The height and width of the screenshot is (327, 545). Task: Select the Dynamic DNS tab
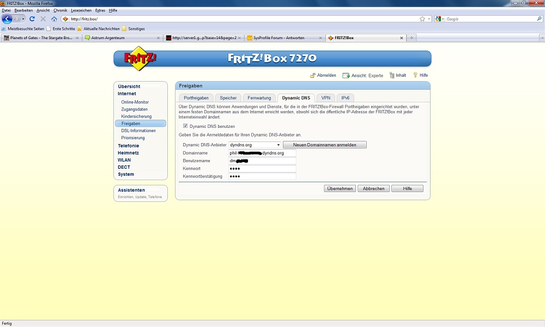(x=296, y=98)
